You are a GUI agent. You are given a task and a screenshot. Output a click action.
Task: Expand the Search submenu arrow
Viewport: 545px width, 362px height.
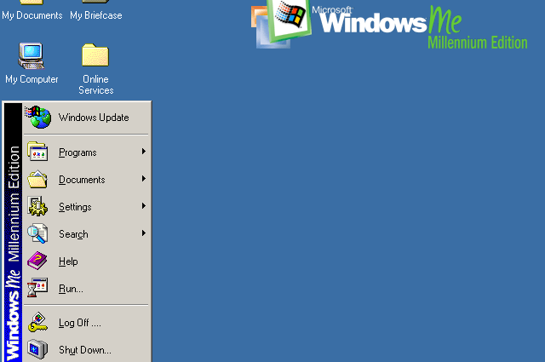[144, 233]
